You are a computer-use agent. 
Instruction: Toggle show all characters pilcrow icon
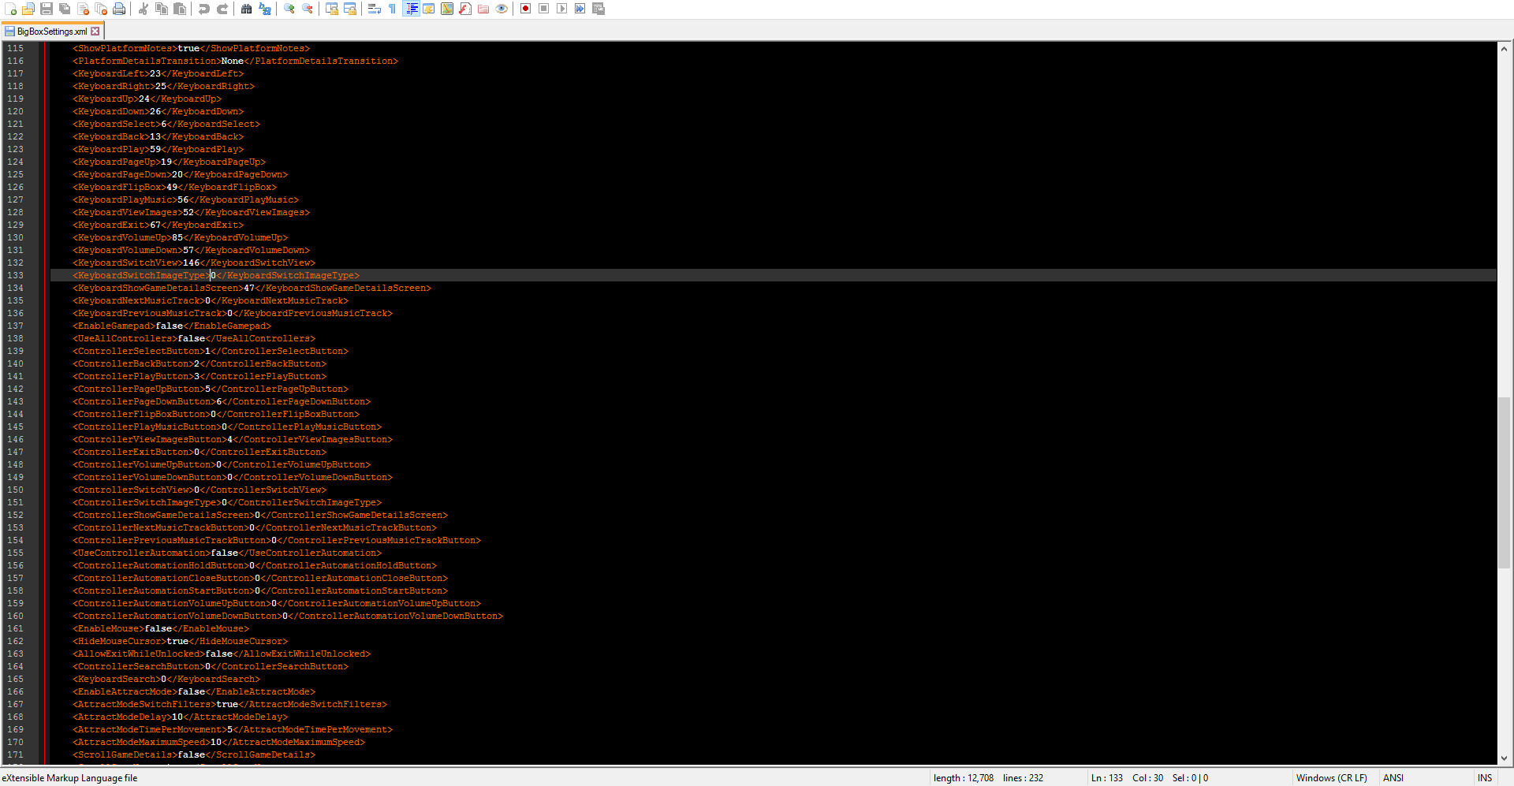pos(393,9)
